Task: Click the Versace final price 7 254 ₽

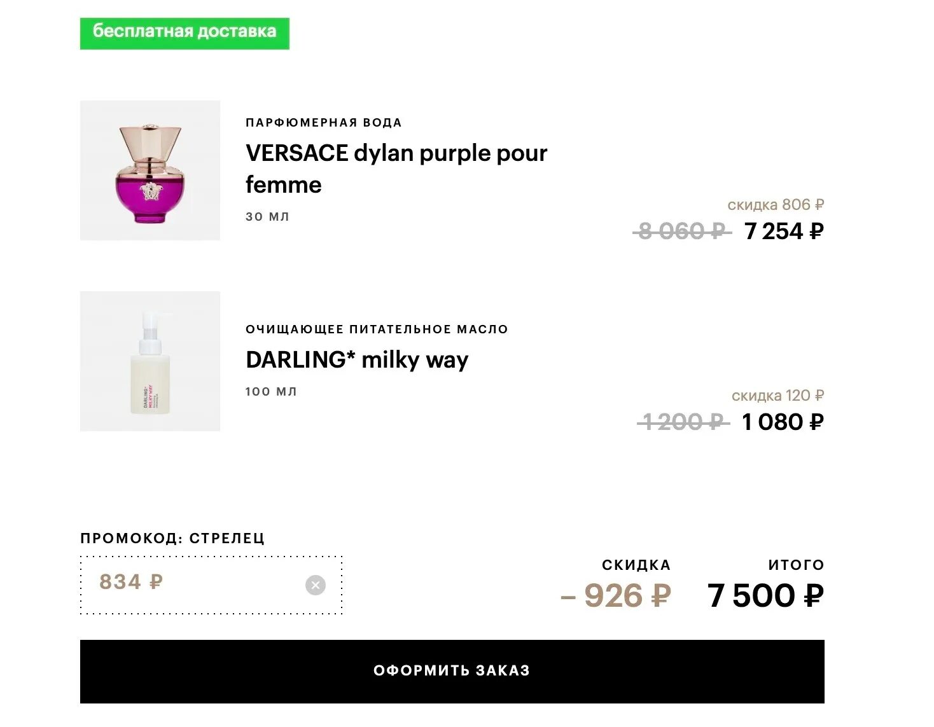Action: click(784, 232)
